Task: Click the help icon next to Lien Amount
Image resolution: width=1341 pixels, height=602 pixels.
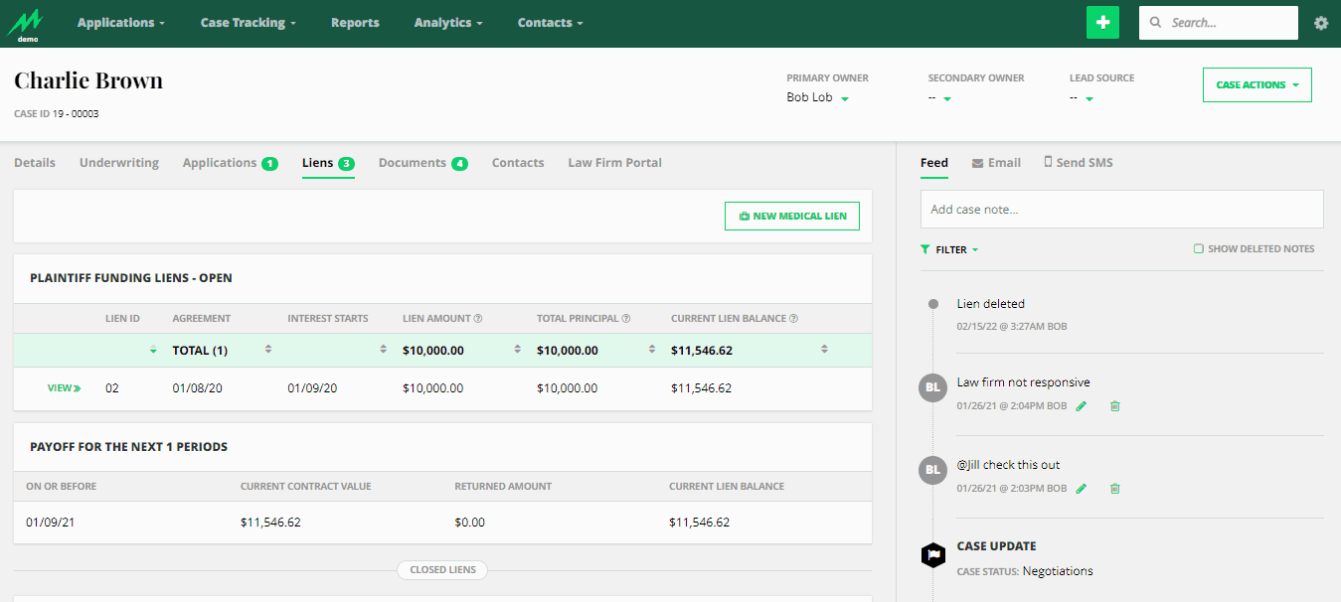Action: (x=478, y=319)
